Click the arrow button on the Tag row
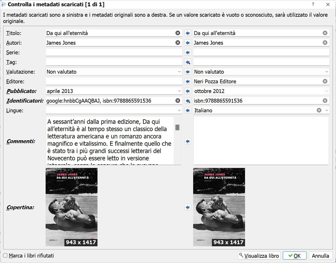This screenshot has width=336, height=263. (188, 62)
